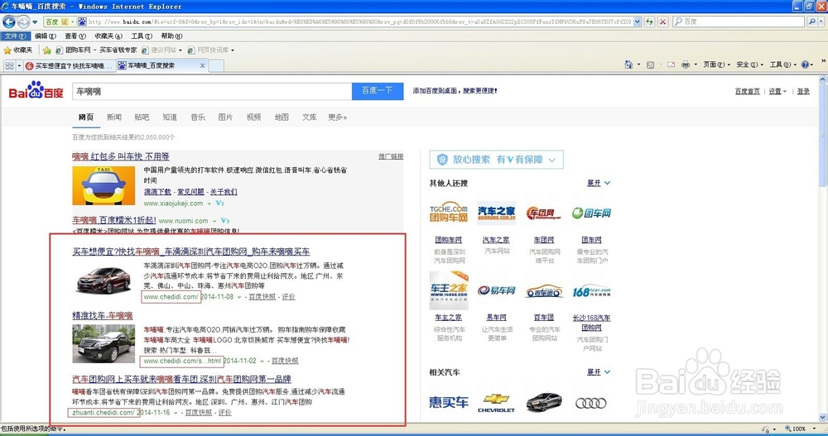Click the 嘀嘀 红包多 叫车快 ad title
Screen dimensions: 828x436
[121, 156]
